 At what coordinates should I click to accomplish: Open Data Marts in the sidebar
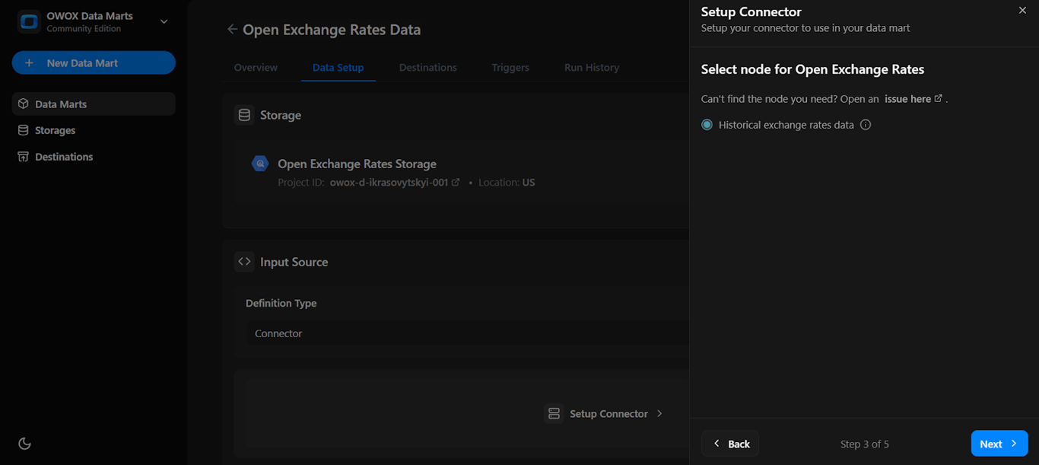94,104
